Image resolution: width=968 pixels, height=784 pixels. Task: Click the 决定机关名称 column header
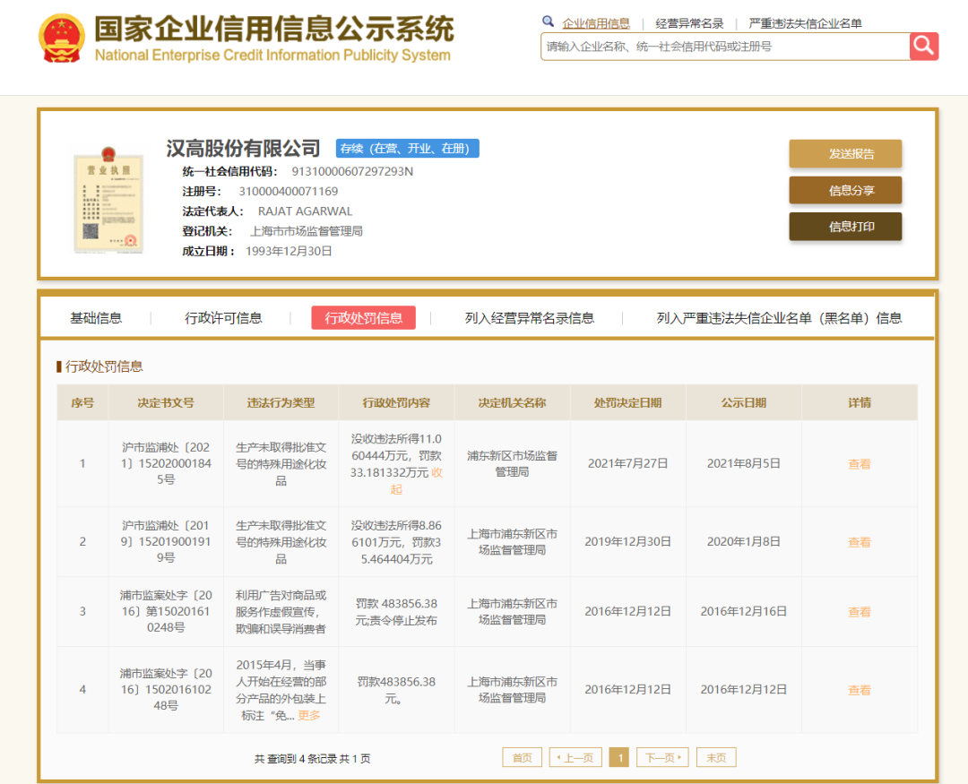512,403
